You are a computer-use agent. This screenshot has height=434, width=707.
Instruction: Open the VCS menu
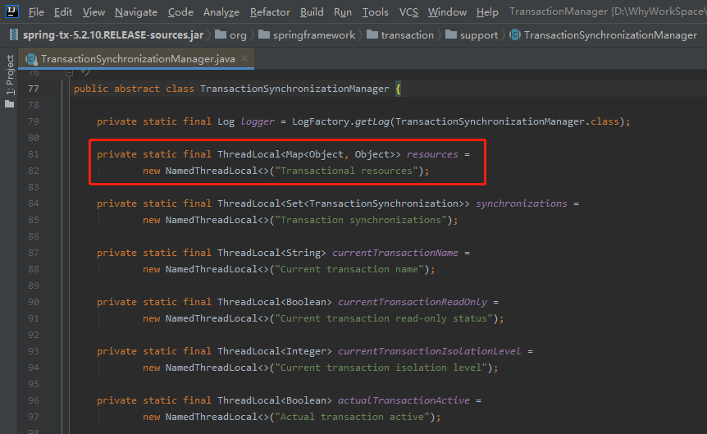(x=408, y=12)
